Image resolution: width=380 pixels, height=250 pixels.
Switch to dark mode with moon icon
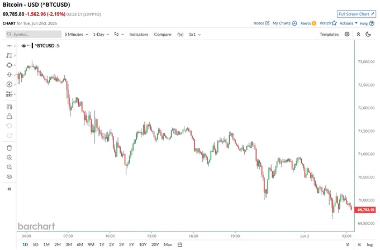368,34
